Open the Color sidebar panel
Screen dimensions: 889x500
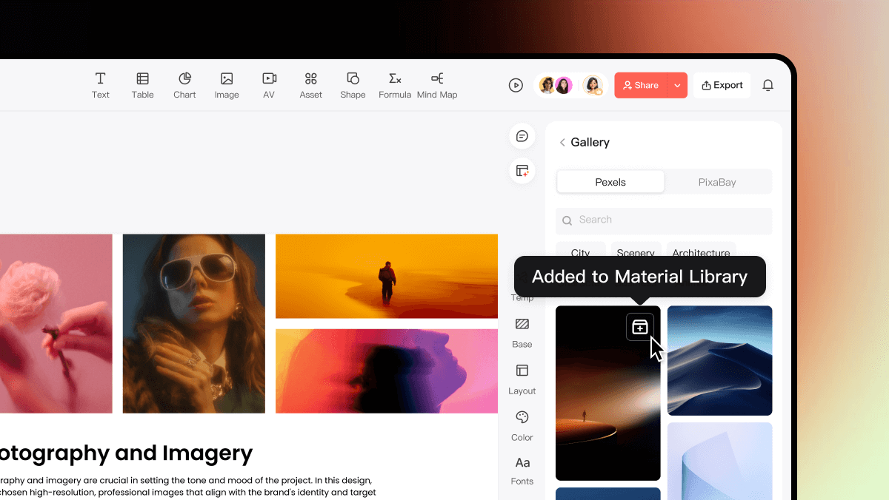click(x=522, y=426)
